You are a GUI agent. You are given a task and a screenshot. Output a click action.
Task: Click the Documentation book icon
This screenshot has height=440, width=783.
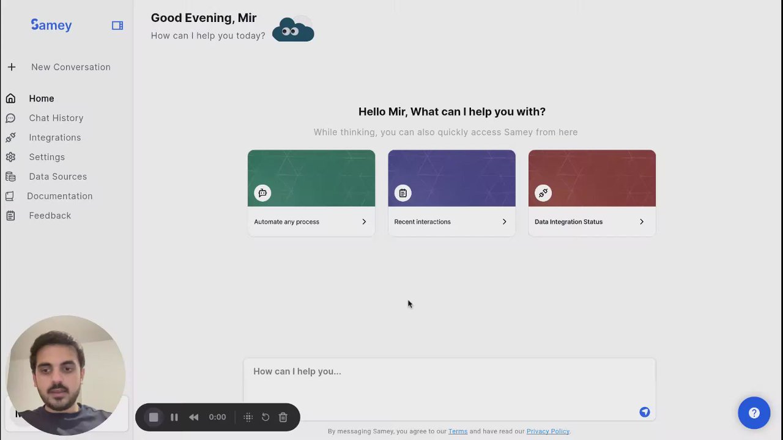10,196
